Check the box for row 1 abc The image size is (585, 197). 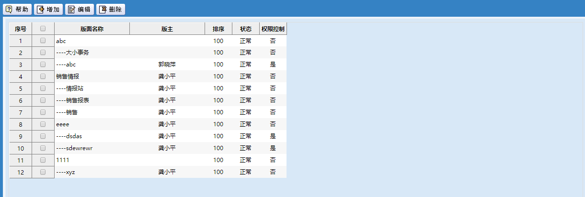pos(43,41)
